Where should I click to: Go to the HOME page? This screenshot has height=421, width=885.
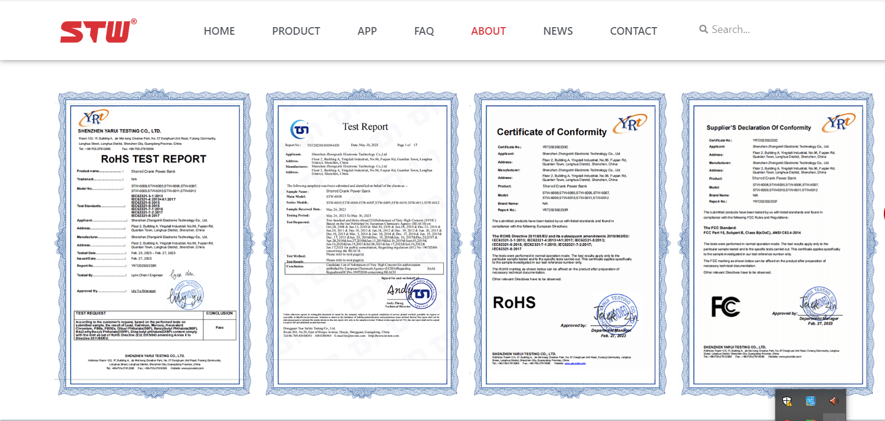pyautogui.click(x=219, y=31)
